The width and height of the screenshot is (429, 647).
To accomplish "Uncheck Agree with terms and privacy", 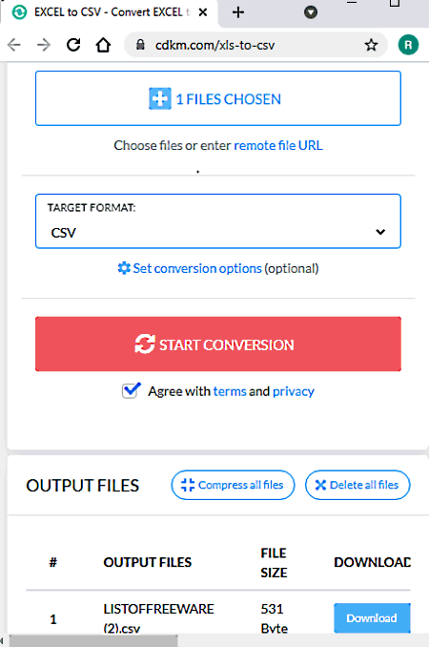I will tap(131, 390).
